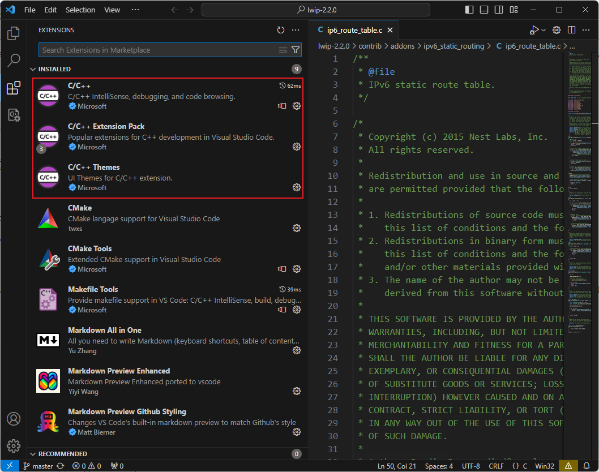Click the notifications bell in status bar
Viewport: 599px width, 472px height.
pyautogui.click(x=585, y=466)
